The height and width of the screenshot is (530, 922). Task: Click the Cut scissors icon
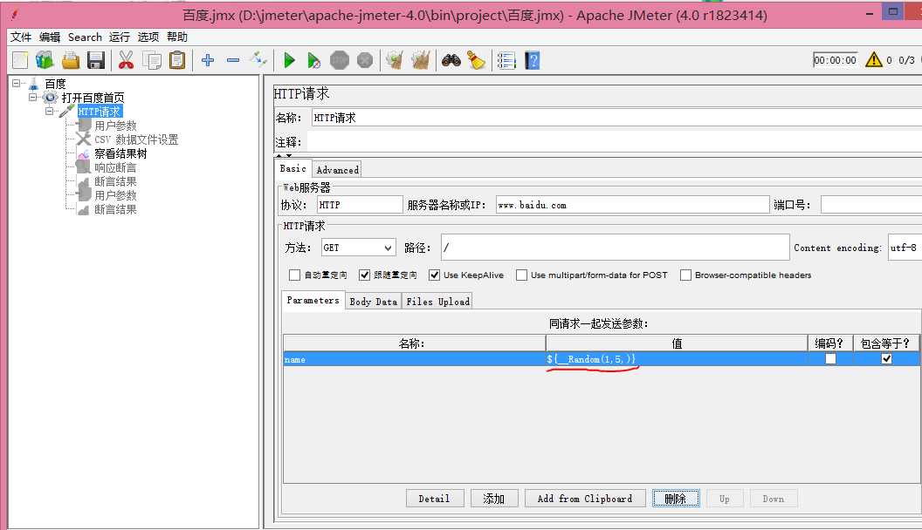[126, 60]
